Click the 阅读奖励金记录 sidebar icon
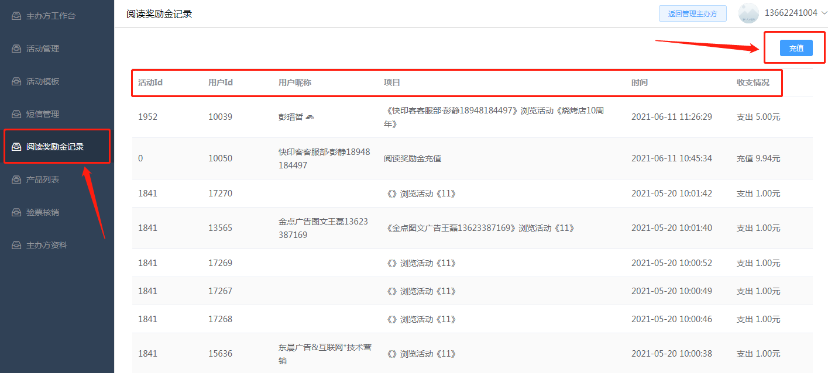 click(x=16, y=147)
